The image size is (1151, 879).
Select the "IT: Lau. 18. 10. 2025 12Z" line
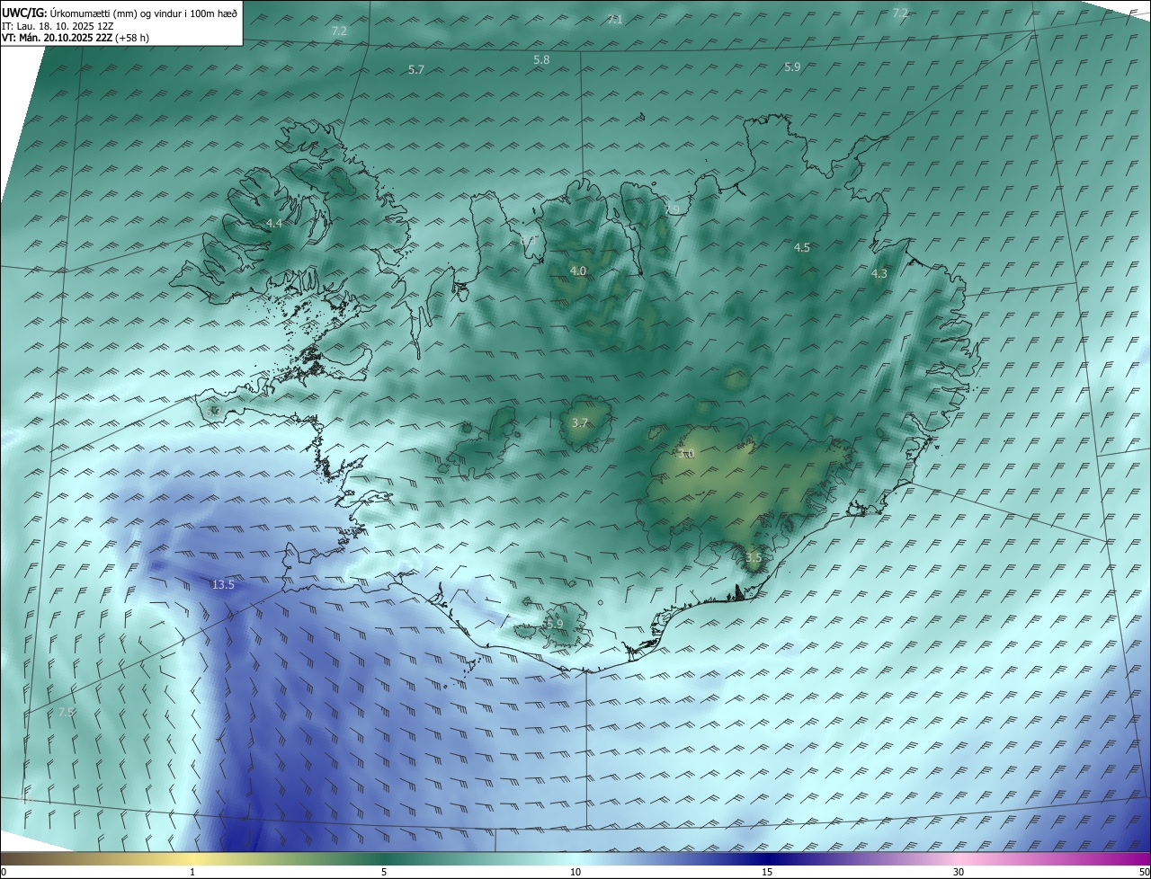tap(58, 25)
